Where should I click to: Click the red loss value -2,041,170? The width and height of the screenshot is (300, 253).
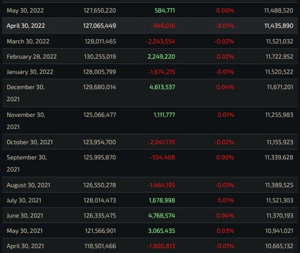(161, 142)
